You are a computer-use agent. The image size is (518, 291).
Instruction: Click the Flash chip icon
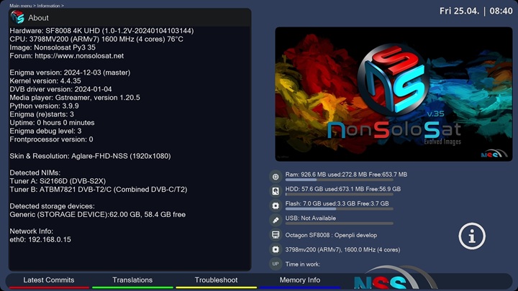[x=275, y=205]
